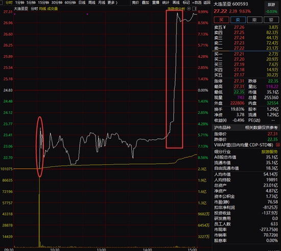Expand the 叠加 overlay options

(146, 3)
